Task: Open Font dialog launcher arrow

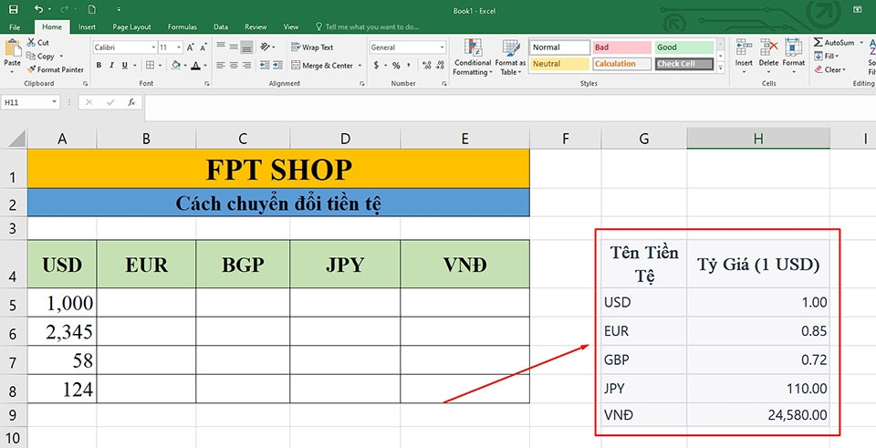Action: 207,83
